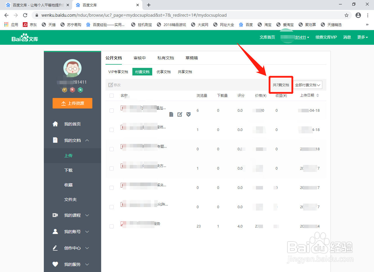Click the 上传资源 upload button

click(x=72, y=103)
